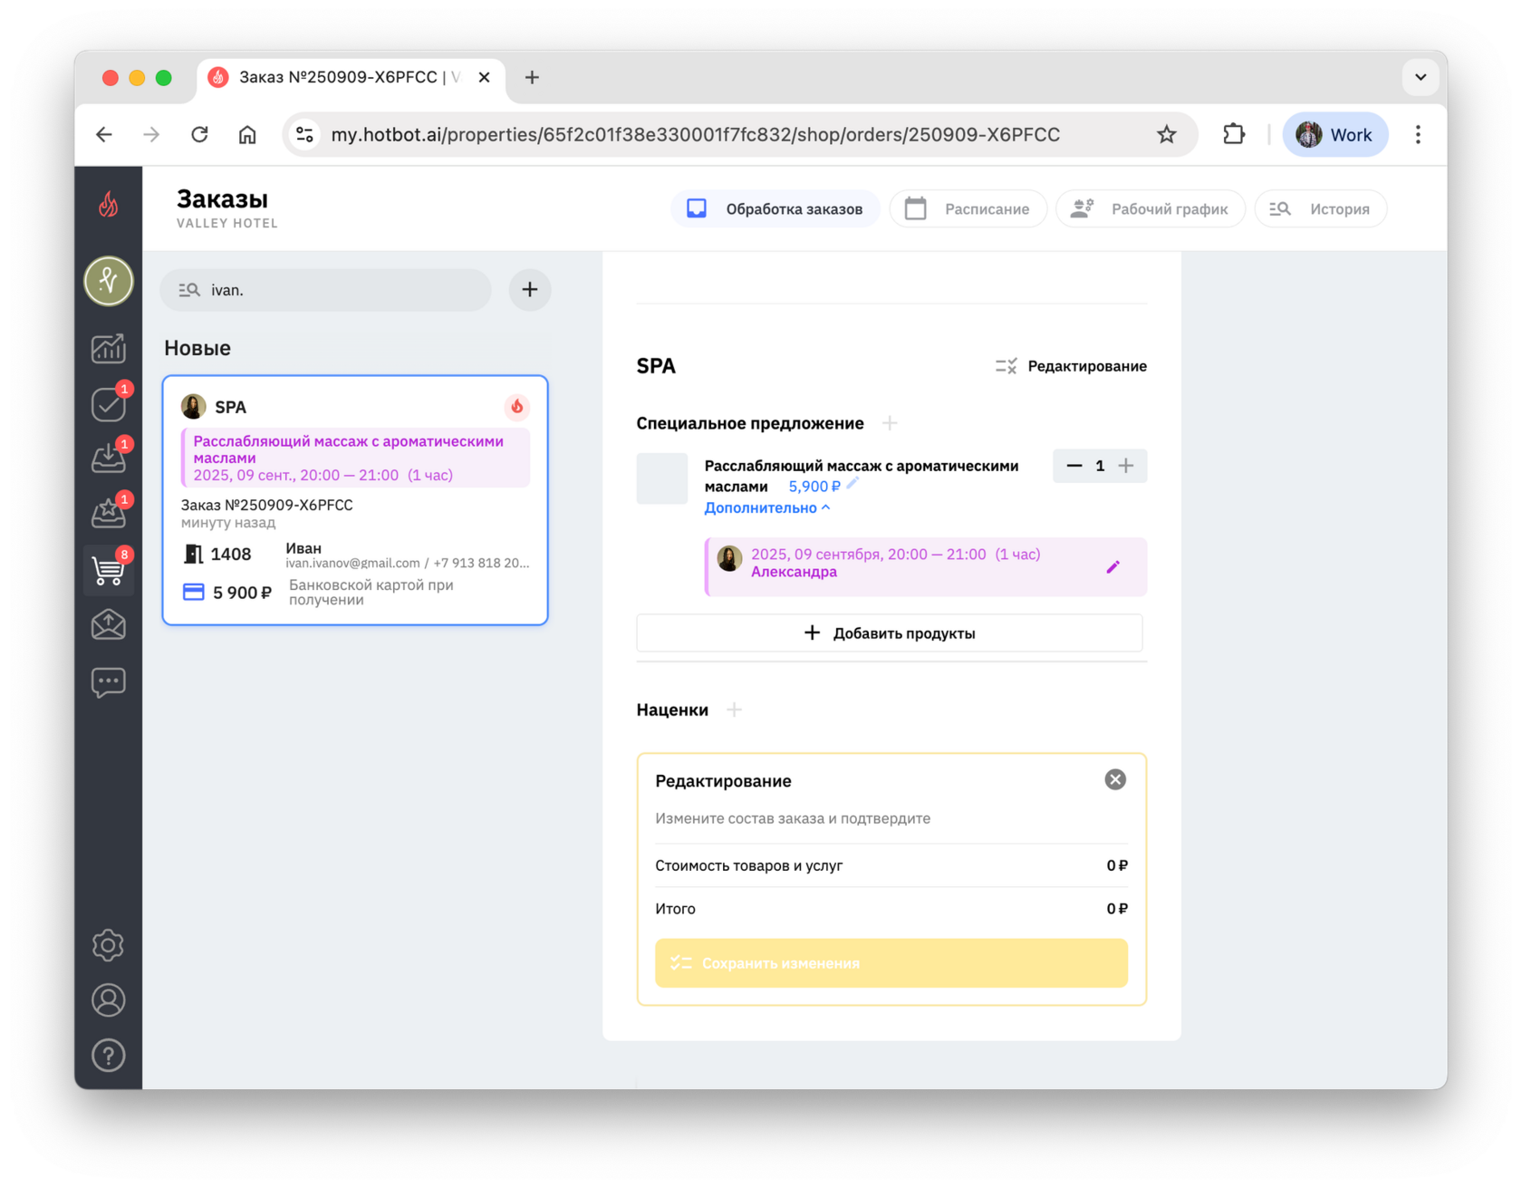
Task: Open the reviews star tray icon
Action: point(109,514)
